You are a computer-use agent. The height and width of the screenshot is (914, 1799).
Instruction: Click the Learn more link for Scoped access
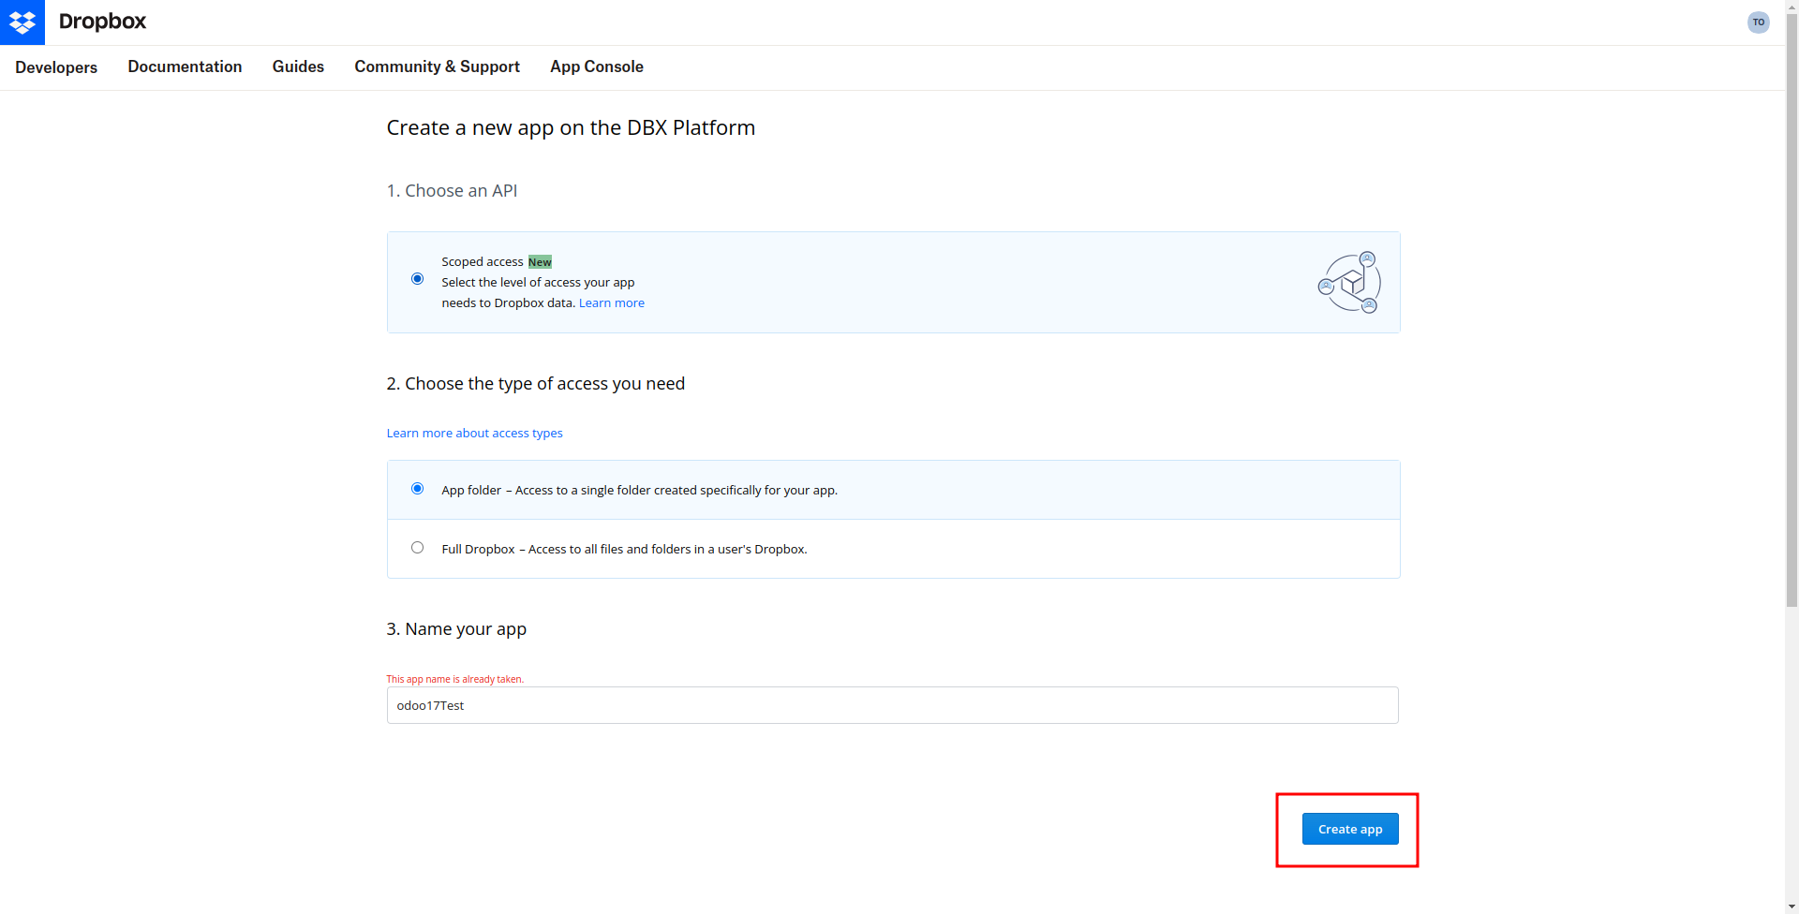point(611,303)
